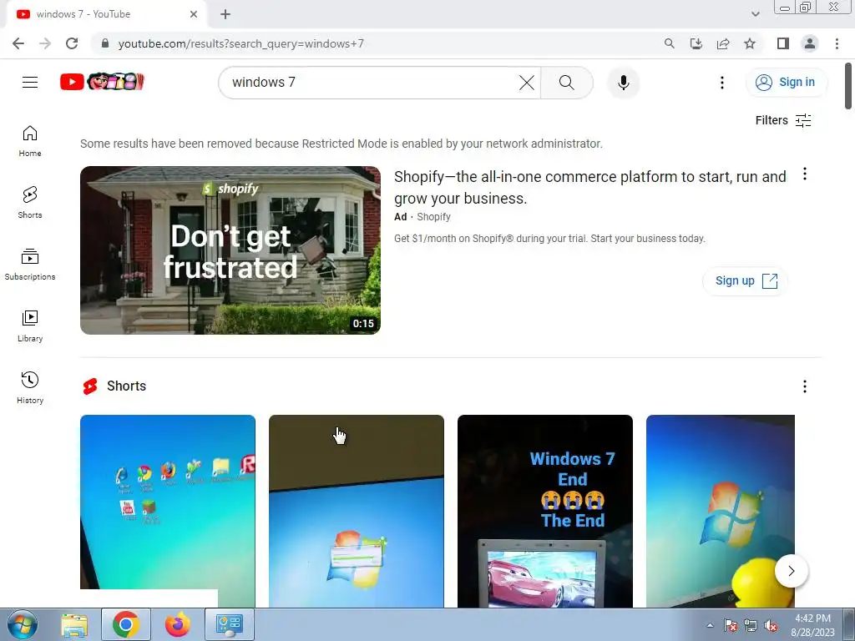Click the muted volume tray icon
Image resolution: width=855 pixels, height=641 pixels.
(771, 626)
